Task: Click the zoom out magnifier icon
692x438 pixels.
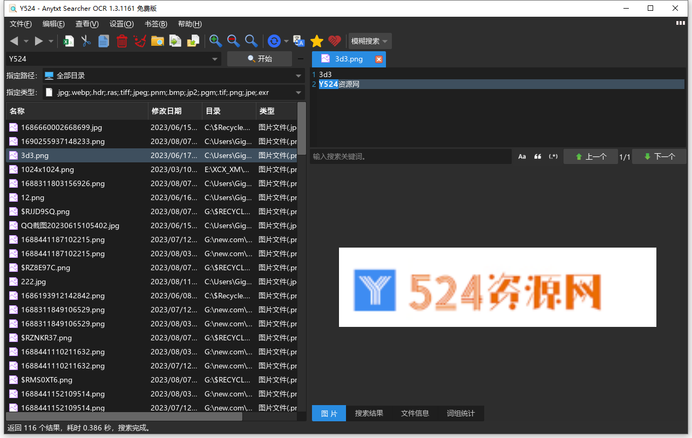Action: pos(234,41)
